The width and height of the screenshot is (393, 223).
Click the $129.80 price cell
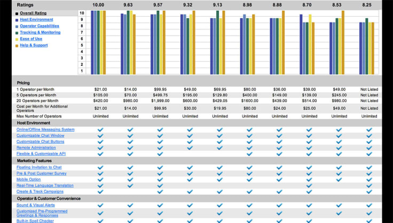(220, 95)
